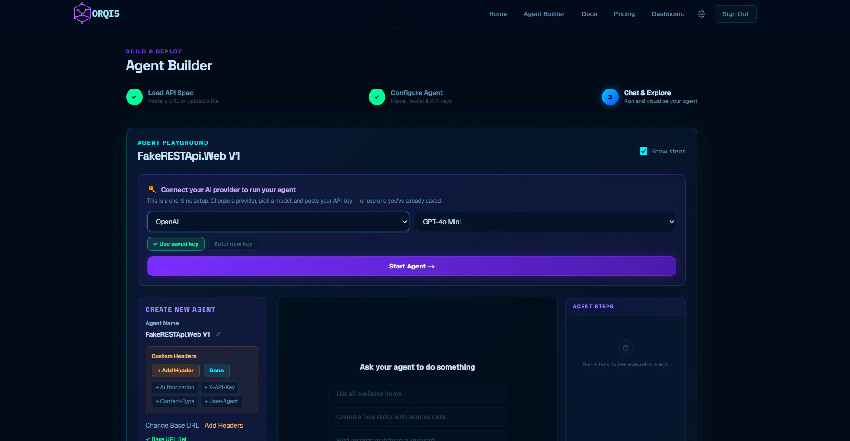
Task: Click 'Ask your agent to do something' heading
Action: coord(417,367)
